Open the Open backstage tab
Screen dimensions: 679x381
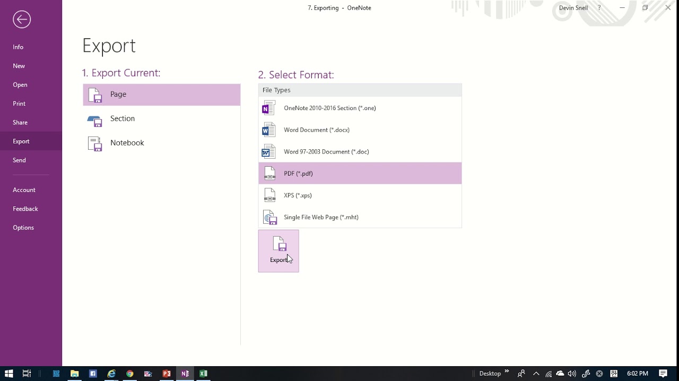click(31, 85)
